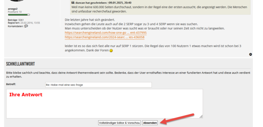Screen dimensions: 263x127
Task: Click the 'Betreff:' label
Action: coord(11,84)
